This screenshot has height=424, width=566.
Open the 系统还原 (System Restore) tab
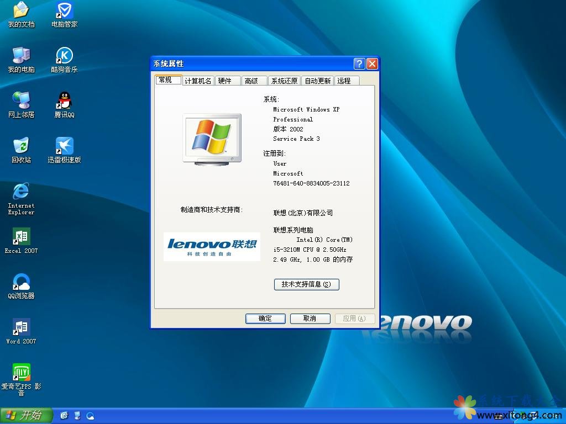284,80
